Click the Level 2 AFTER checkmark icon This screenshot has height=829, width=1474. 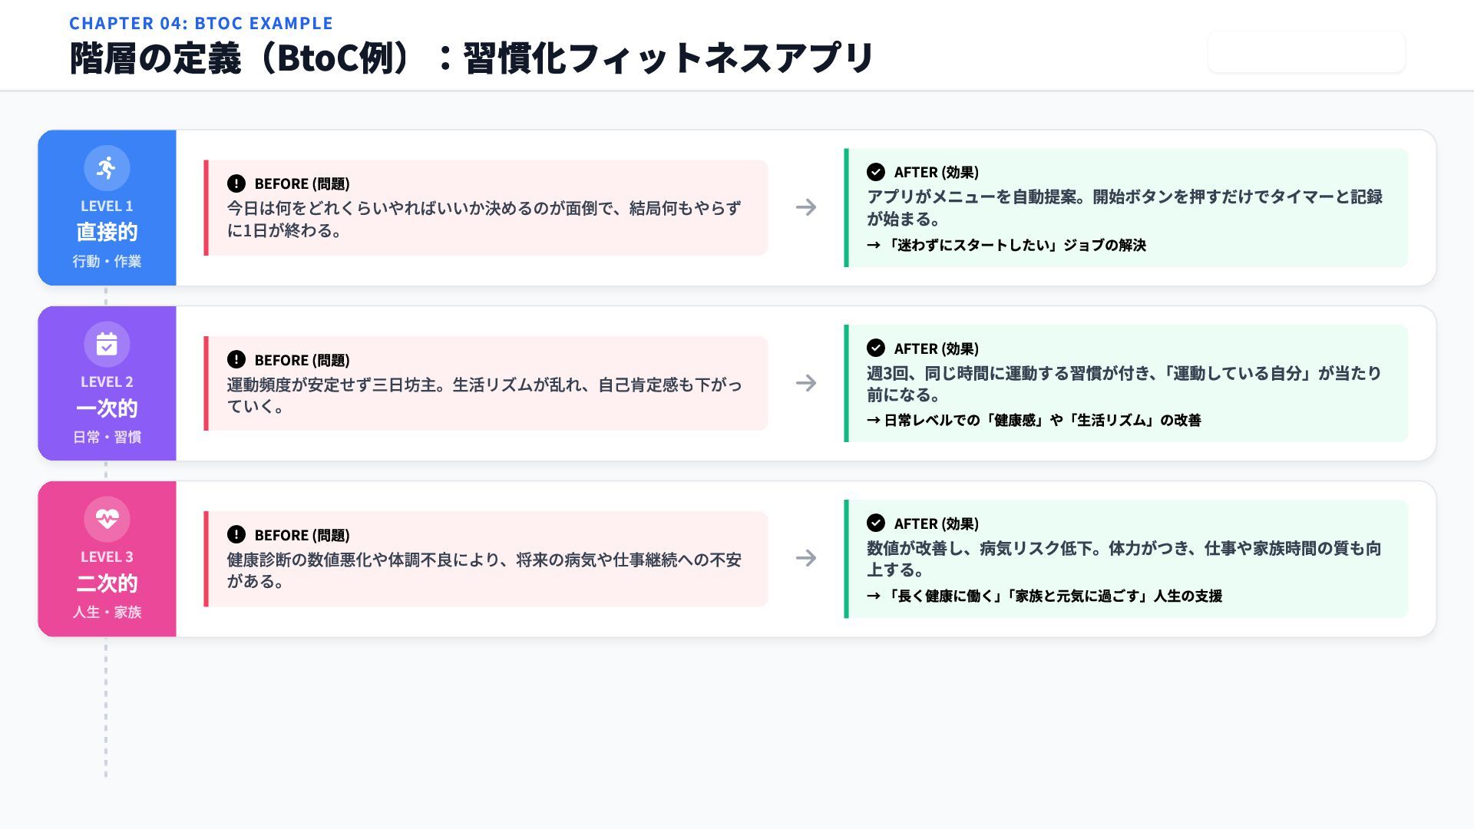point(876,348)
